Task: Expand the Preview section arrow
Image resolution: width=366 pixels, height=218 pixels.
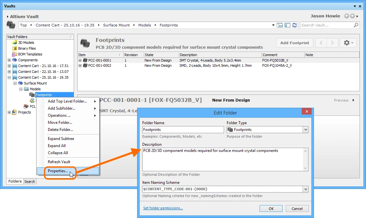Action: [353, 100]
